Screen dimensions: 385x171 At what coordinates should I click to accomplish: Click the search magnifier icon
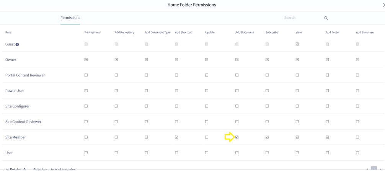tap(326, 18)
